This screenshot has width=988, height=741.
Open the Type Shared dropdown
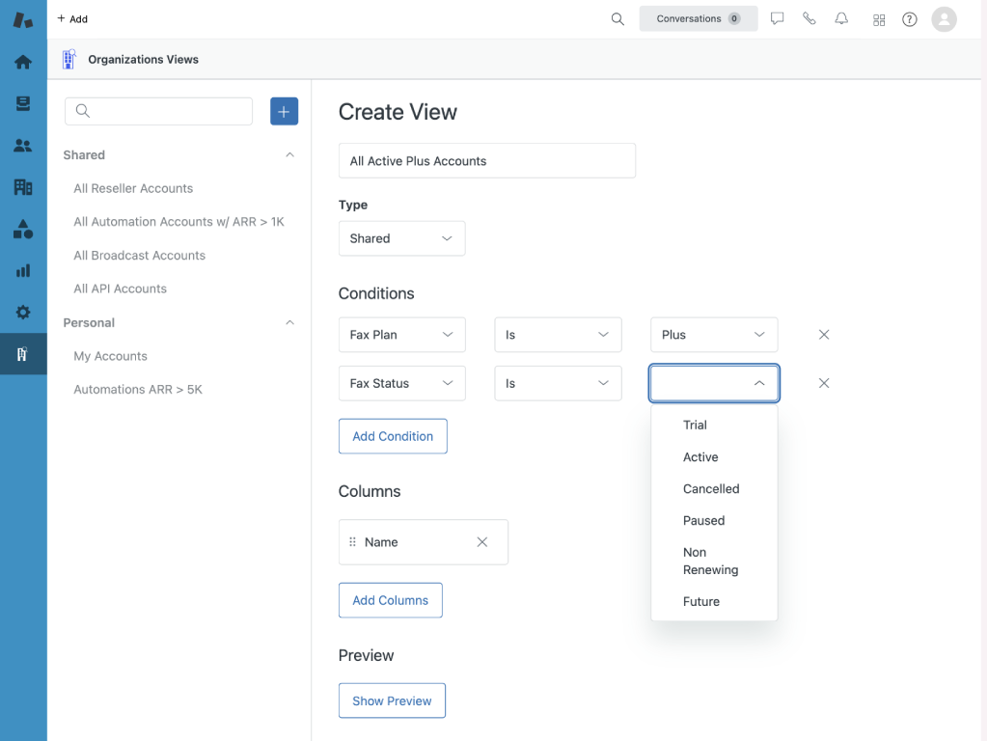401,238
